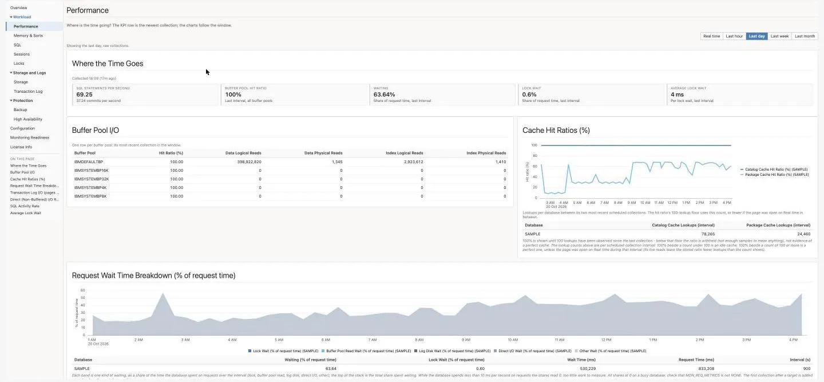Toggle Package Cache Hit Ratio legend entry

click(x=775, y=174)
